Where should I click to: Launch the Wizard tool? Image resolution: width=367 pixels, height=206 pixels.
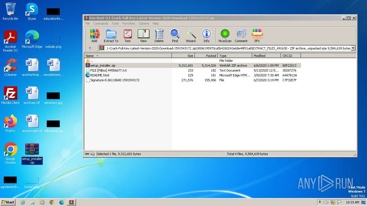point(191,36)
